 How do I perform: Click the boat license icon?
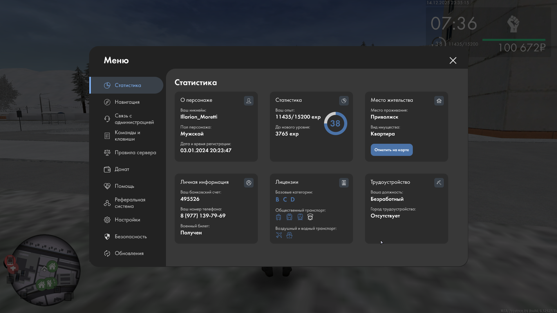pos(289,235)
